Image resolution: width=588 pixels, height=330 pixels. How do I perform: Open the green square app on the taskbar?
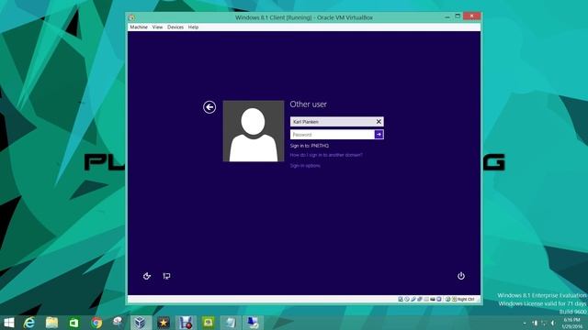208,323
